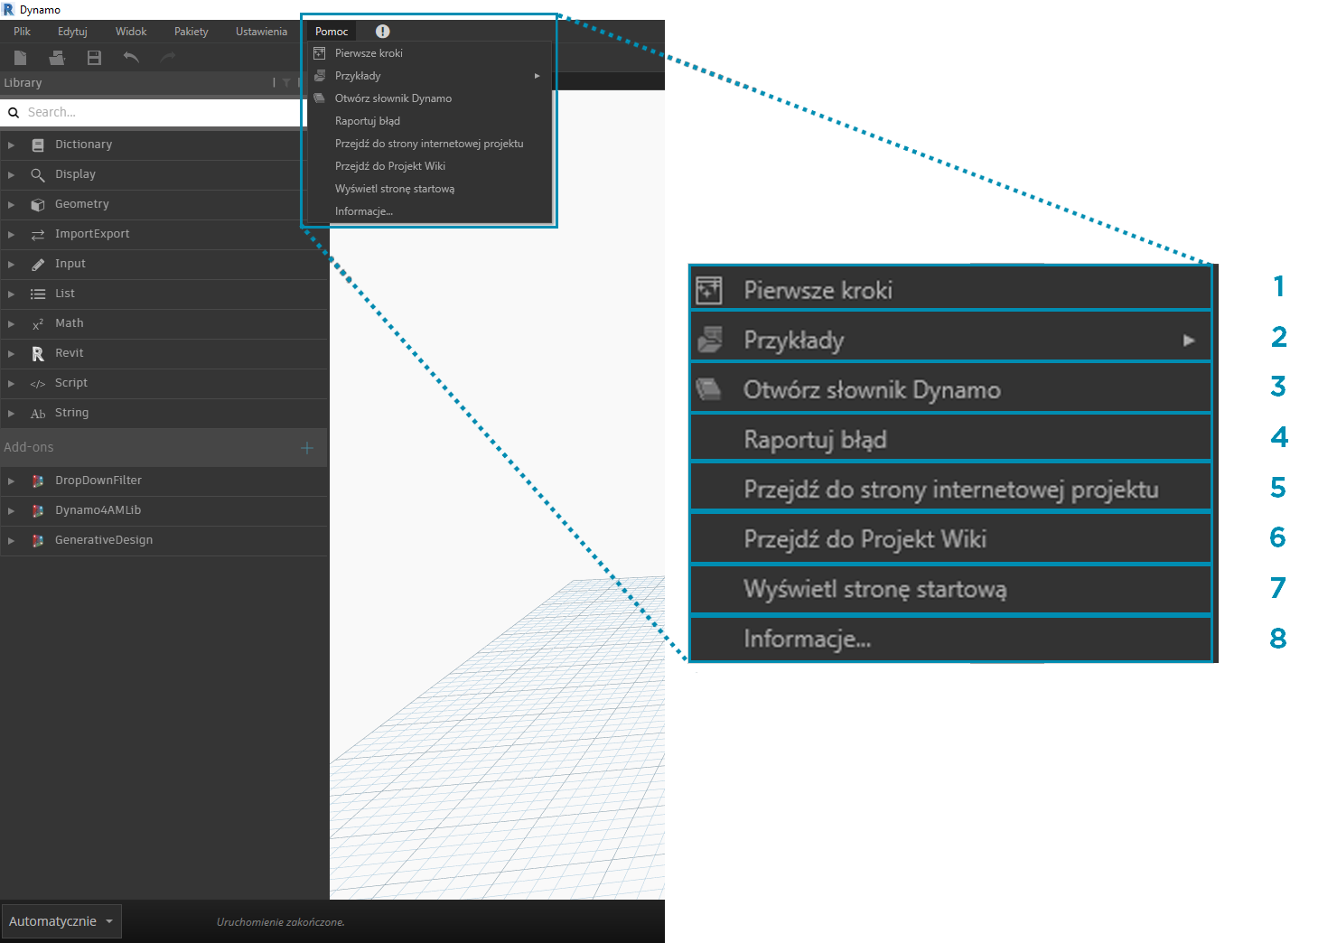The width and height of the screenshot is (1337, 943).
Task: Expand the DropDownFilter add-on arrow
Action: pyautogui.click(x=11, y=481)
